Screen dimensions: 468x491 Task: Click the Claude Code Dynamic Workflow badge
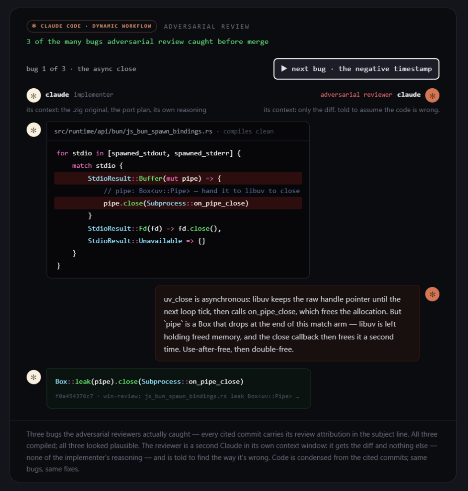click(91, 26)
